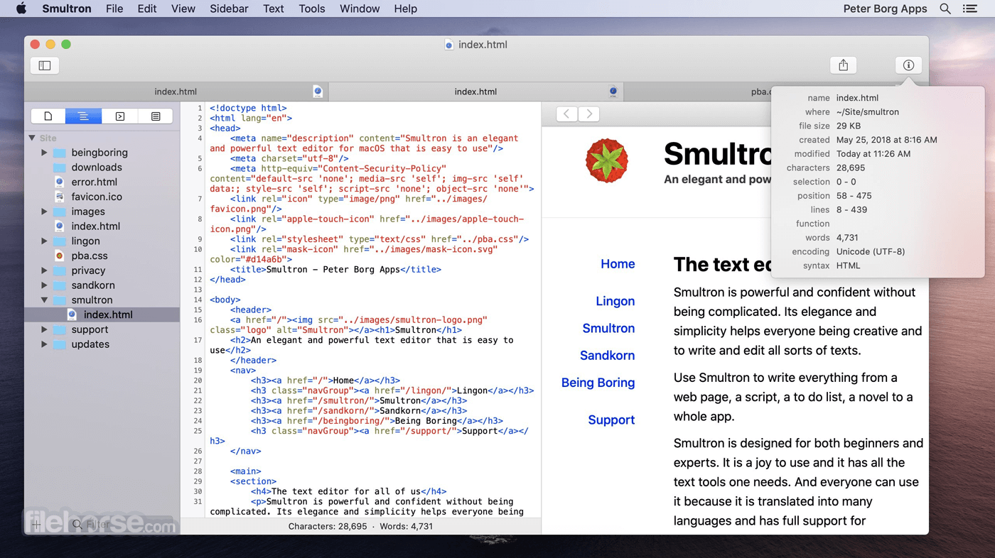
Task: Open the Smultron application menu
Action: click(67, 9)
